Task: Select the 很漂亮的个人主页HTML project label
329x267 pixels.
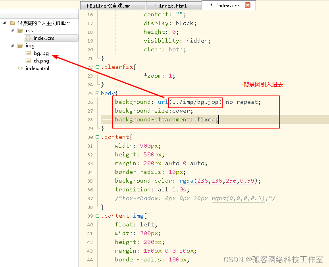Action: click(43, 23)
